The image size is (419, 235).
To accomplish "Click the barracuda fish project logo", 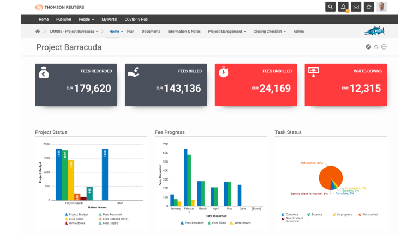I will (374, 31).
